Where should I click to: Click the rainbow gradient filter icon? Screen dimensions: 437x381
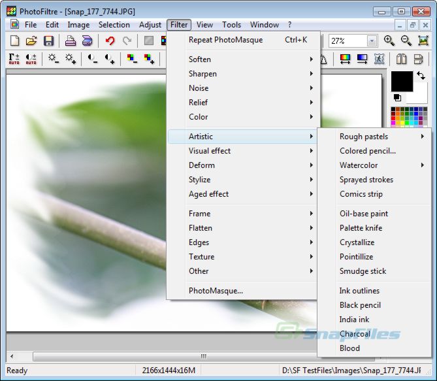[x=345, y=59]
